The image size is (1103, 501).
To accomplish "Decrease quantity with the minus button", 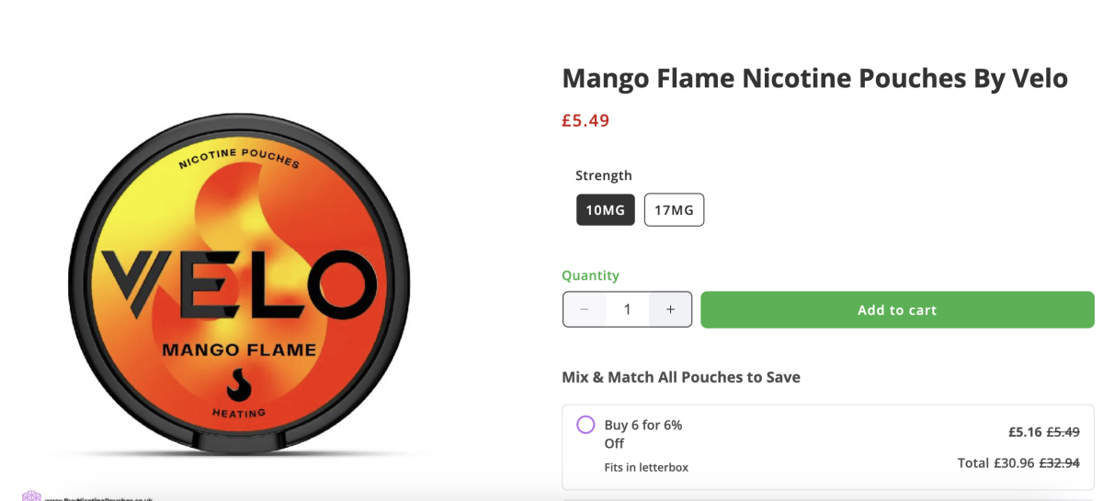I will pos(585,309).
